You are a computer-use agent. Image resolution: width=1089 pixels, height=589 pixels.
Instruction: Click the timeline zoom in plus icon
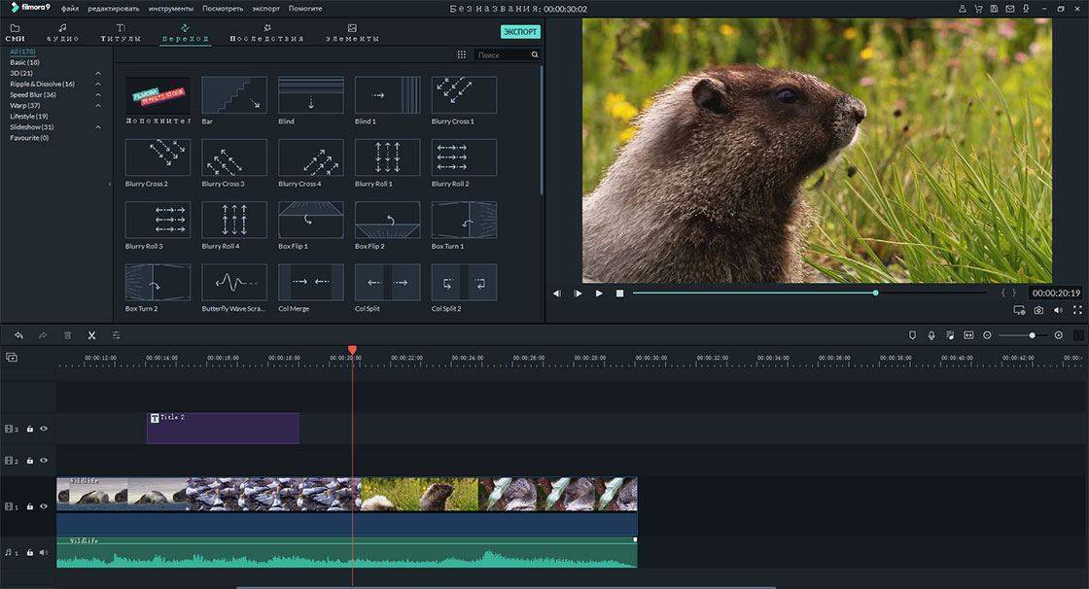pos(1059,335)
